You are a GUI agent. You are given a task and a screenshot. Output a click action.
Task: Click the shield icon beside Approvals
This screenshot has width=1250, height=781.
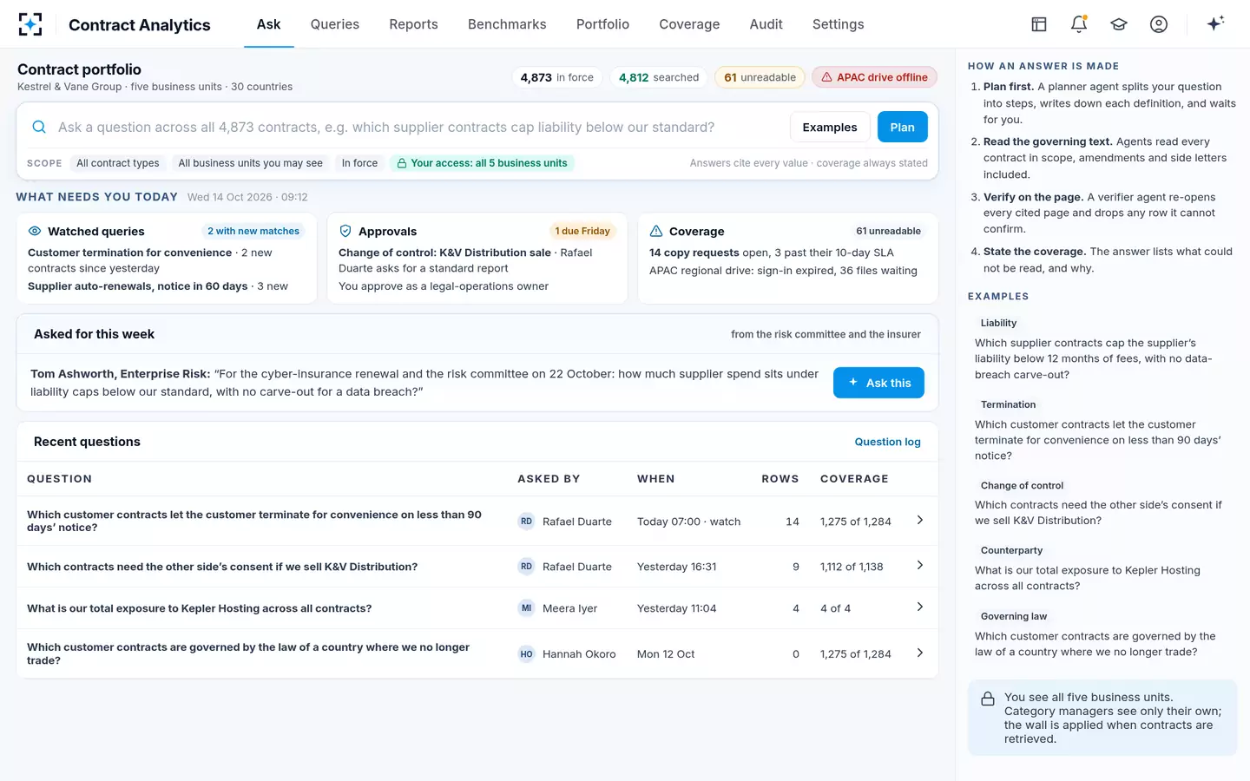[x=345, y=231]
